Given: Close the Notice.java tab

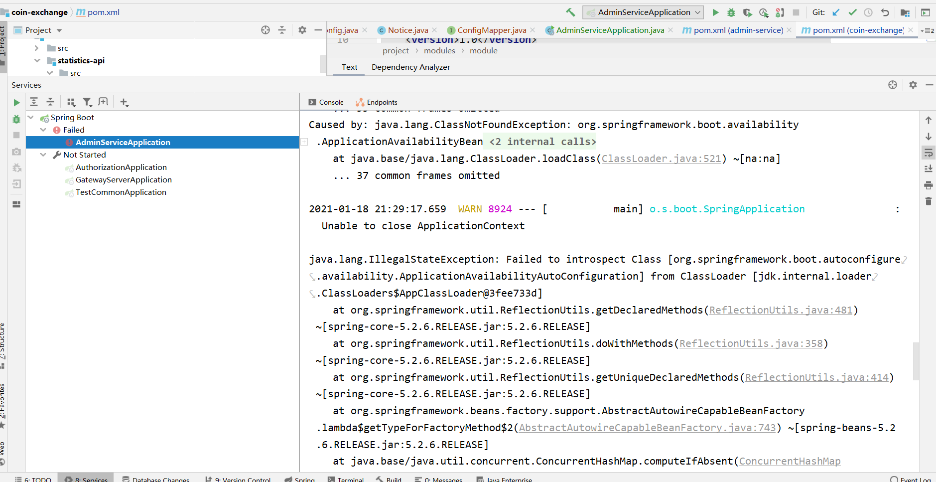Looking at the screenshot, I should coord(434,30).
